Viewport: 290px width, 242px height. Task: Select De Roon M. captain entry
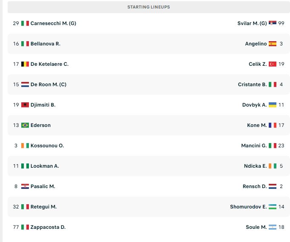coord(48,84)
